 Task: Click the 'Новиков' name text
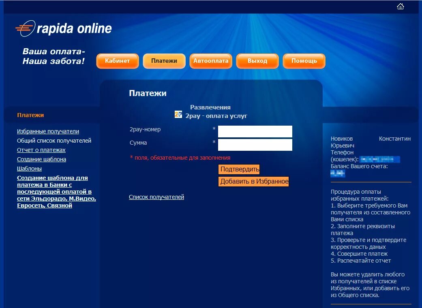(x=341, y=139)
